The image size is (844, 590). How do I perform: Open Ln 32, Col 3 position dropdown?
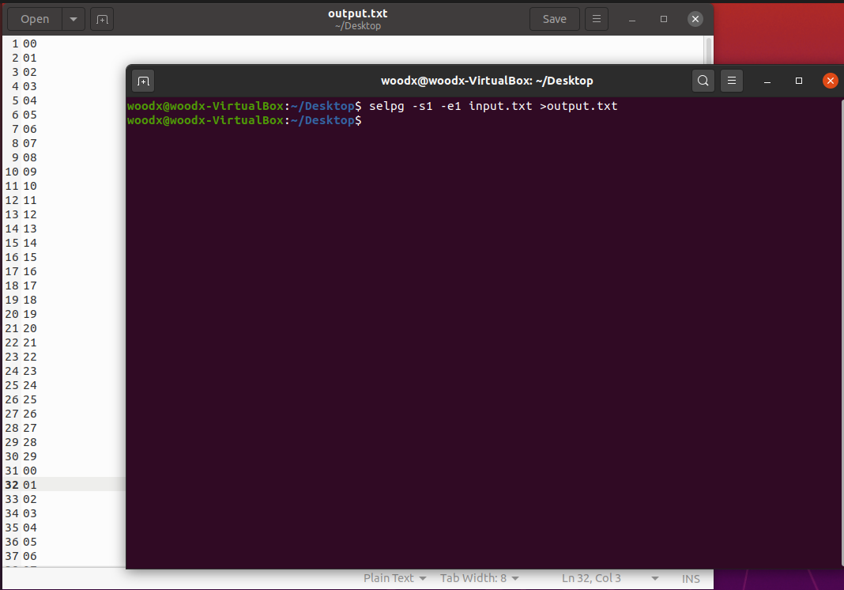[610, 578]
